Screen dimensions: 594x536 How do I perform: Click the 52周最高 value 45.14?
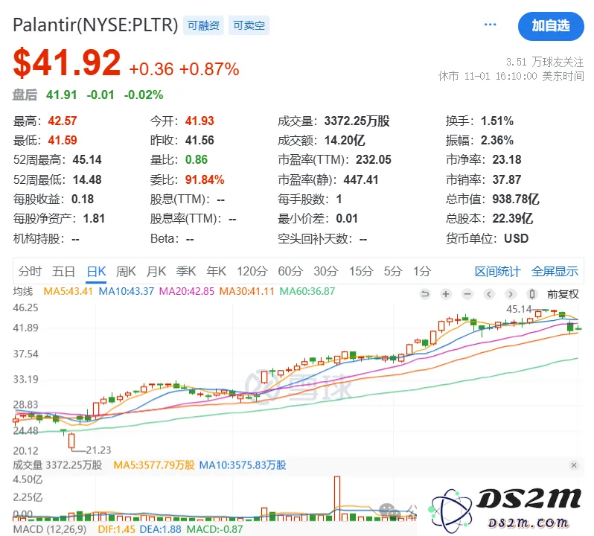click(87, 159)
